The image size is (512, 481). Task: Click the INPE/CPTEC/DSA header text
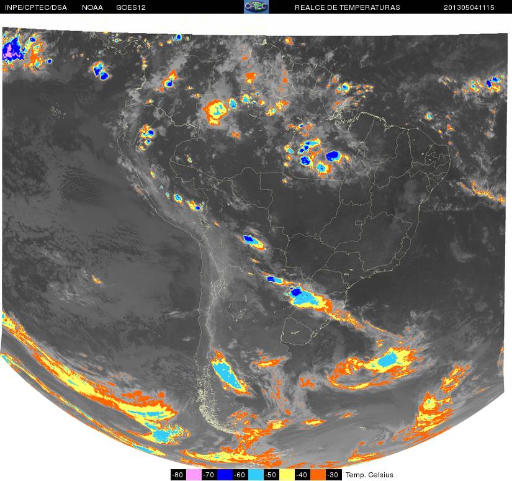(x=36, y=7)
